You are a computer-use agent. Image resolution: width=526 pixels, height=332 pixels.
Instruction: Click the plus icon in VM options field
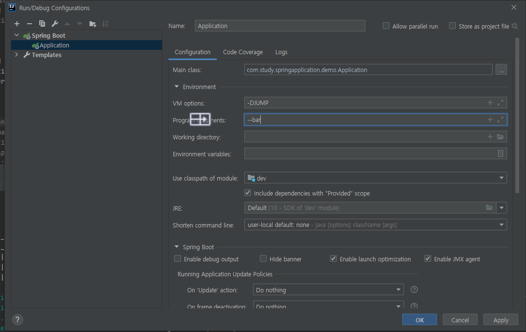(490, 103)
